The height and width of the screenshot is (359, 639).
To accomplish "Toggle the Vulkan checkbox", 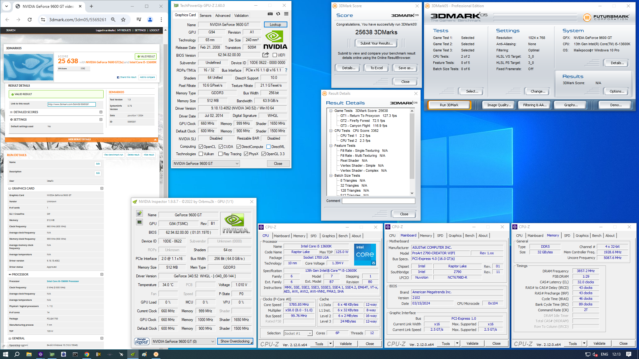I will click(x=201, y=154).
